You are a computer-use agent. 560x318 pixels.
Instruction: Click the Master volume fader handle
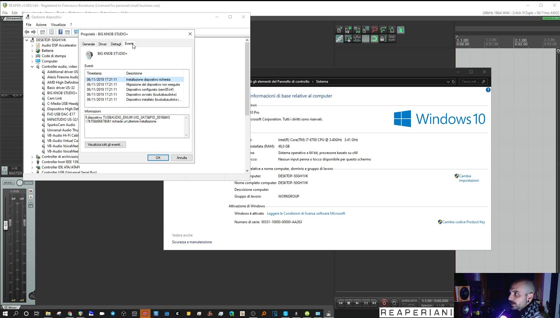[x=6, y=225]
